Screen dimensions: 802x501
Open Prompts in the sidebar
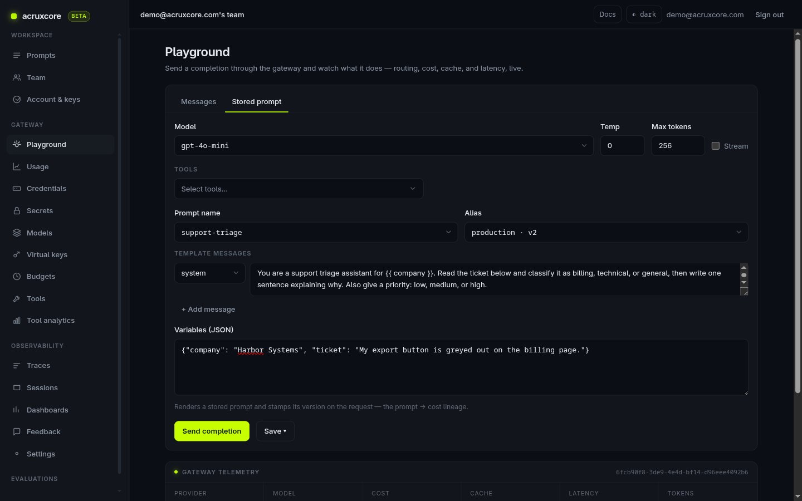[61, 55]
